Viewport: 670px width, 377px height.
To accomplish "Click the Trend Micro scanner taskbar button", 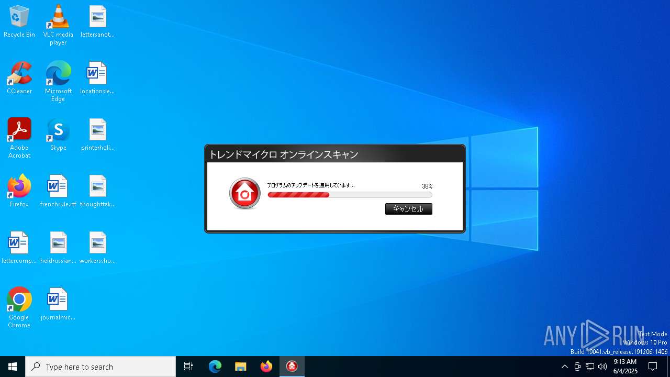I will 292,367.
